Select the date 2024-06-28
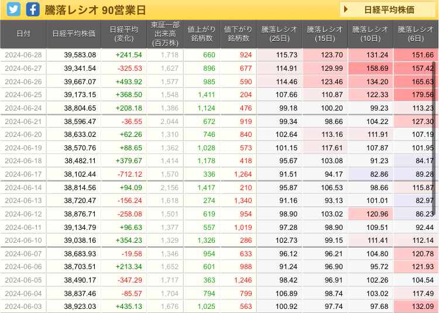Image resolution: width=439 pixels, height=313 pixels. [x=23, y=55]
